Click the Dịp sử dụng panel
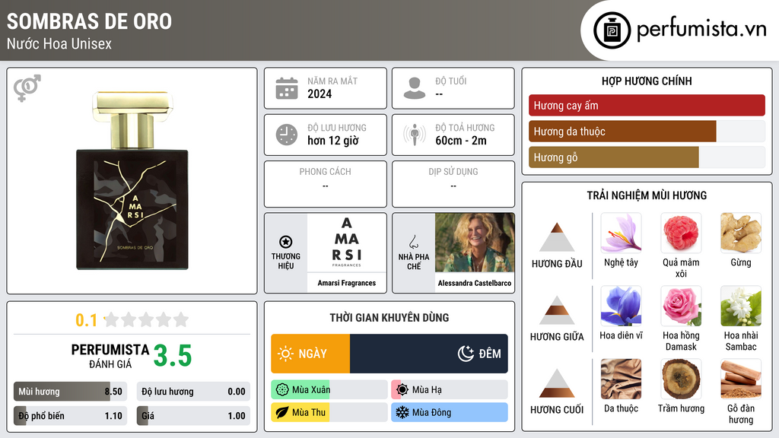Image resolution: width=779 pixels, height=438 pixels. pyautogui.click(x=453, y=184)
